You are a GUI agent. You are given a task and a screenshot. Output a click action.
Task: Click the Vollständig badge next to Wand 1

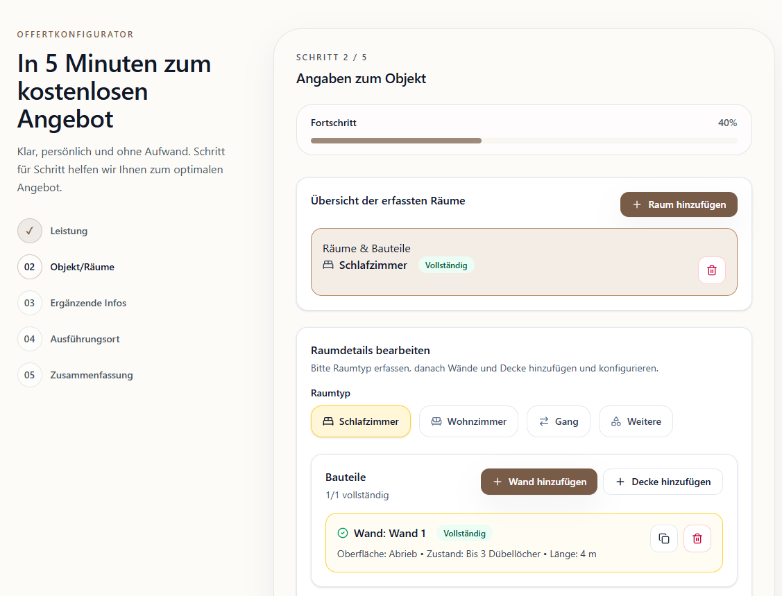click(464, 533)
